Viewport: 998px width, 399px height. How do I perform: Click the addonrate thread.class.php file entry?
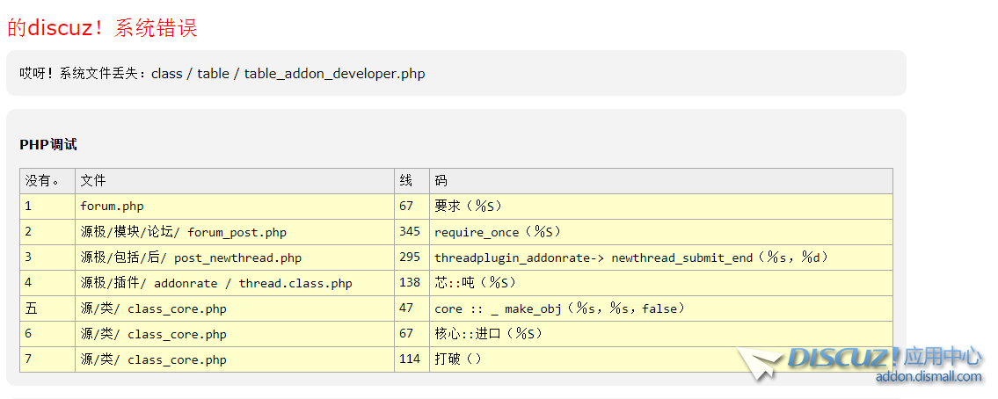(216, 283)
